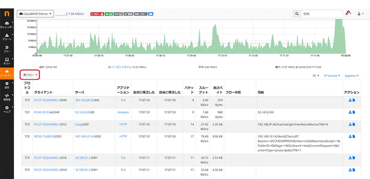
Task: Open the server link ending in 443
Action: coord(87,100)
